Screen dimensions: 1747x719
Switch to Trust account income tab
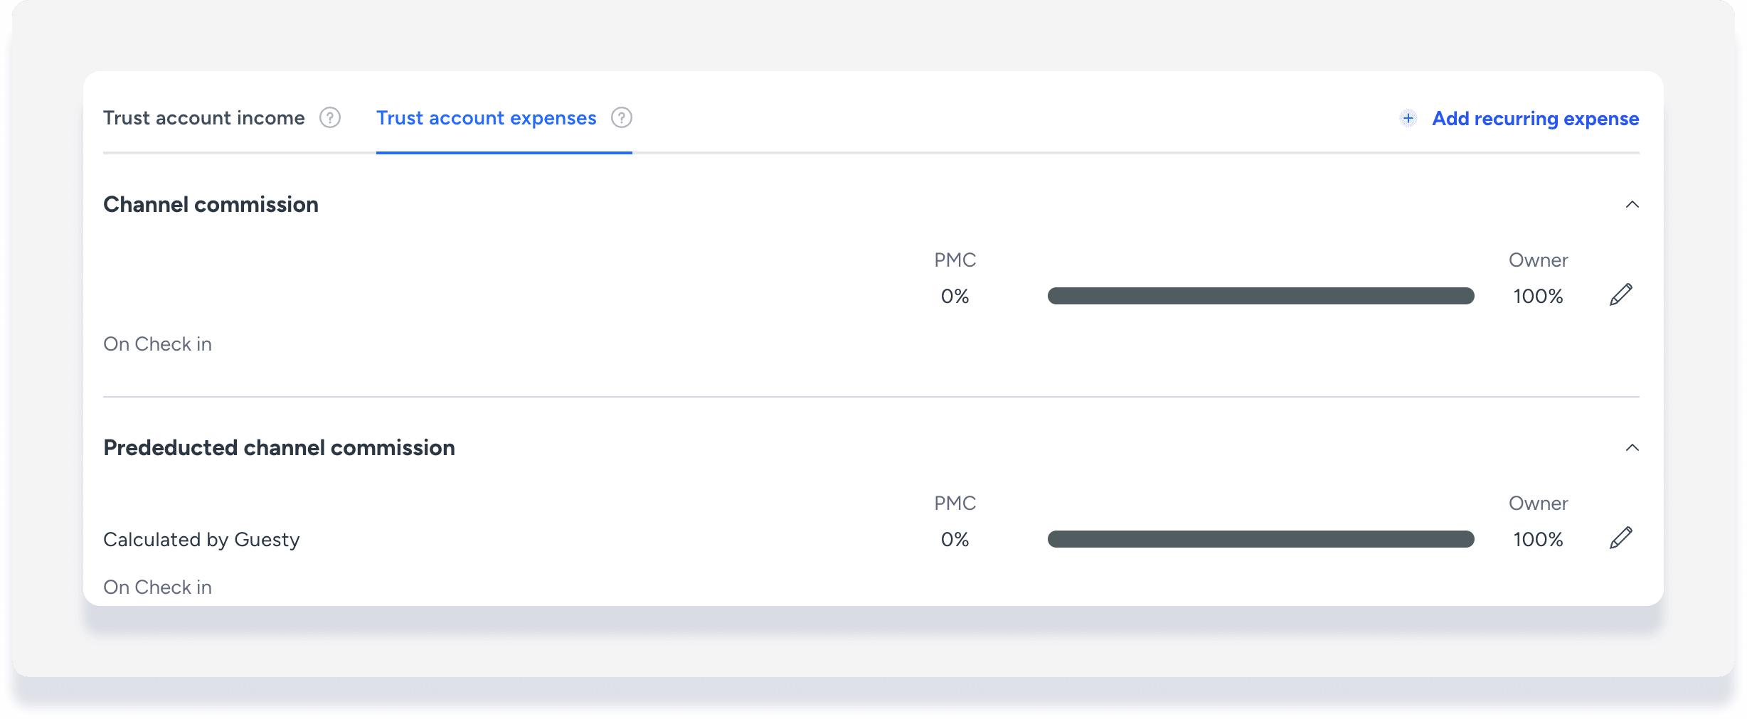[204, 118]
